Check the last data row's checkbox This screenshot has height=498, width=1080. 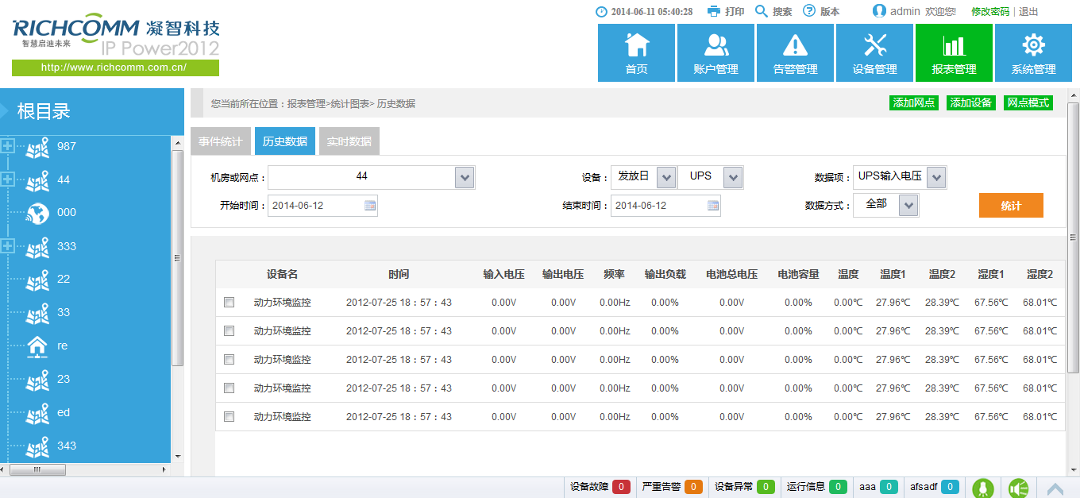229,417
